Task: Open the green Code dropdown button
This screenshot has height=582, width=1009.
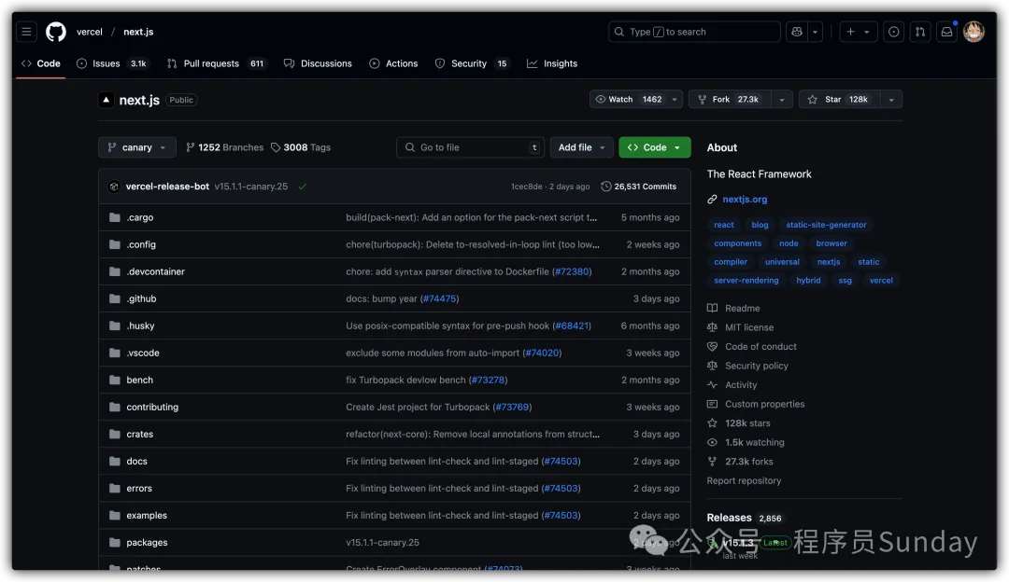Action: pyautogui.click(x=654, y=147)
